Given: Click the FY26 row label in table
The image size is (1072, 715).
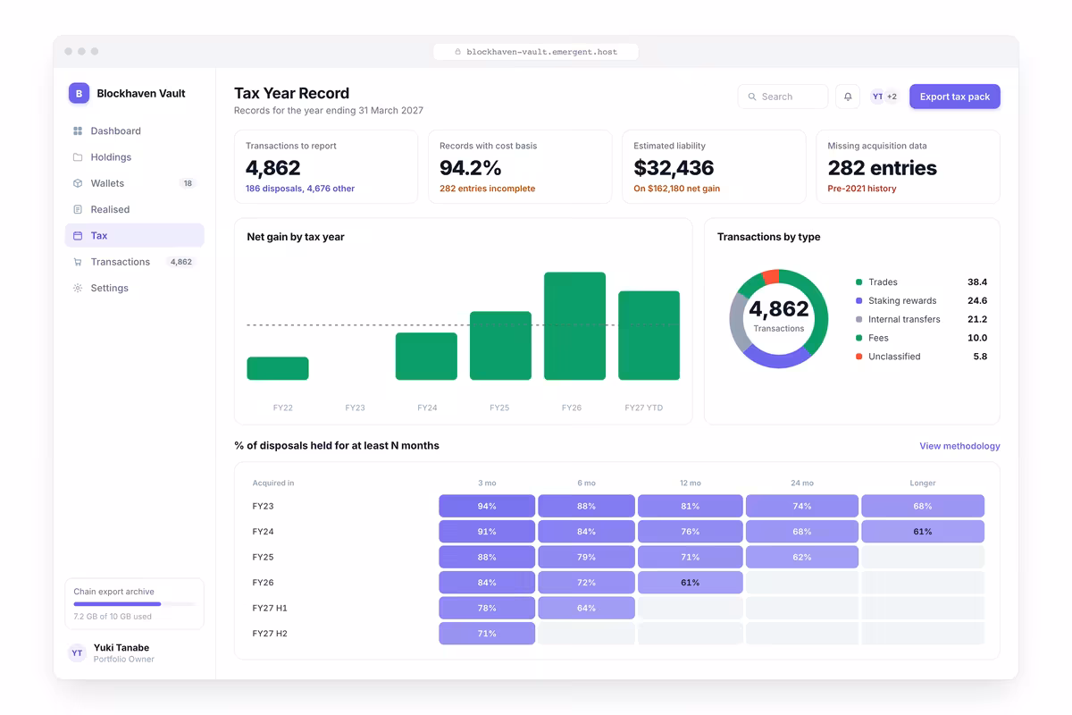Looking at the screenshot, I should (x=263, y=583).
